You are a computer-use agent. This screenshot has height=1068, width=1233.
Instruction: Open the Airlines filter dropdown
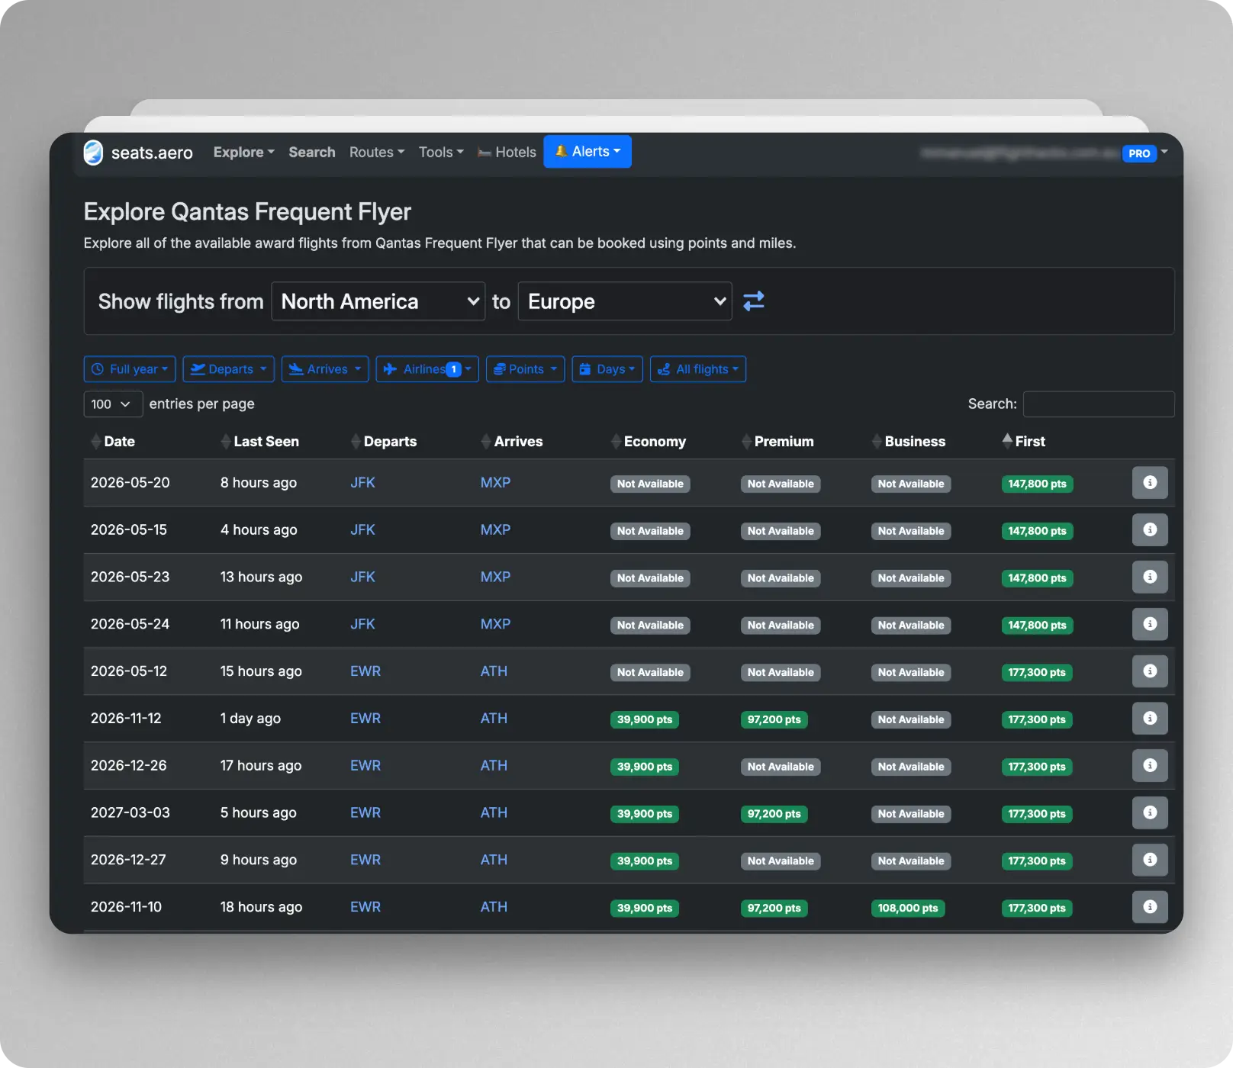tap(427, 369)
